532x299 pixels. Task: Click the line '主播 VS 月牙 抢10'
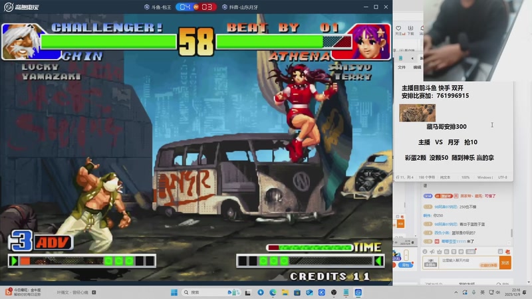coord(448,142)
